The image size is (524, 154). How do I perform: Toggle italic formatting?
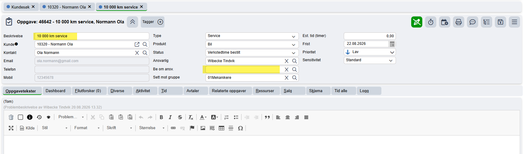tap(171, 117)
